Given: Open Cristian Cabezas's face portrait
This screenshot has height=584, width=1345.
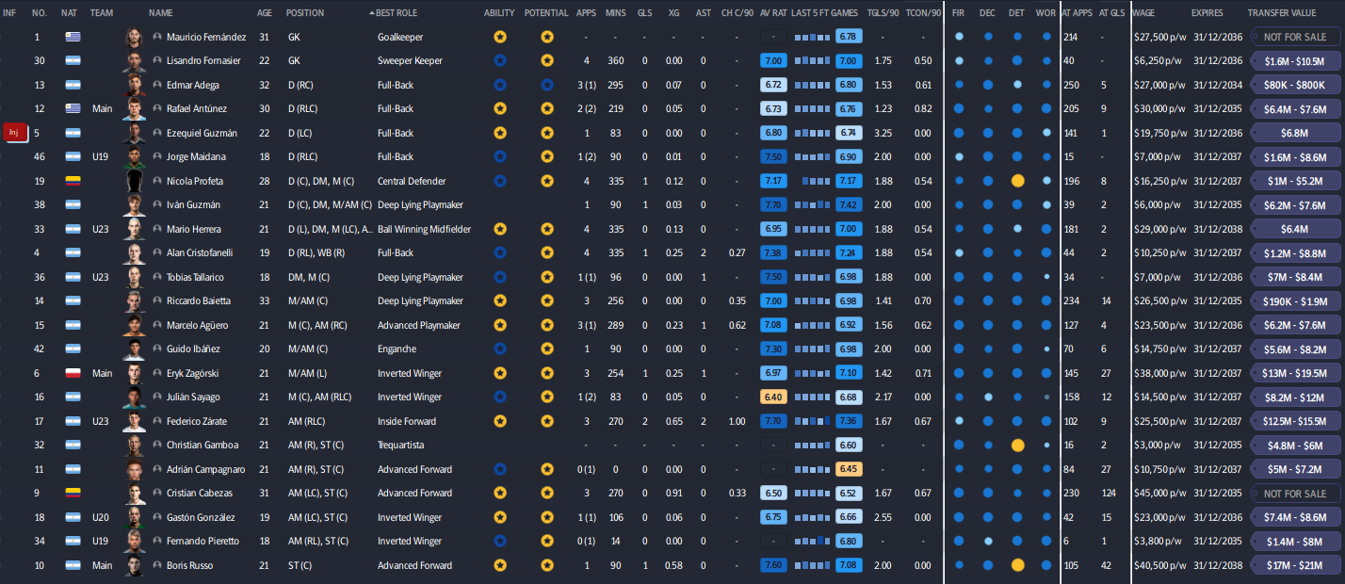Looking at the screenshot, I should [x=135, y=493].
